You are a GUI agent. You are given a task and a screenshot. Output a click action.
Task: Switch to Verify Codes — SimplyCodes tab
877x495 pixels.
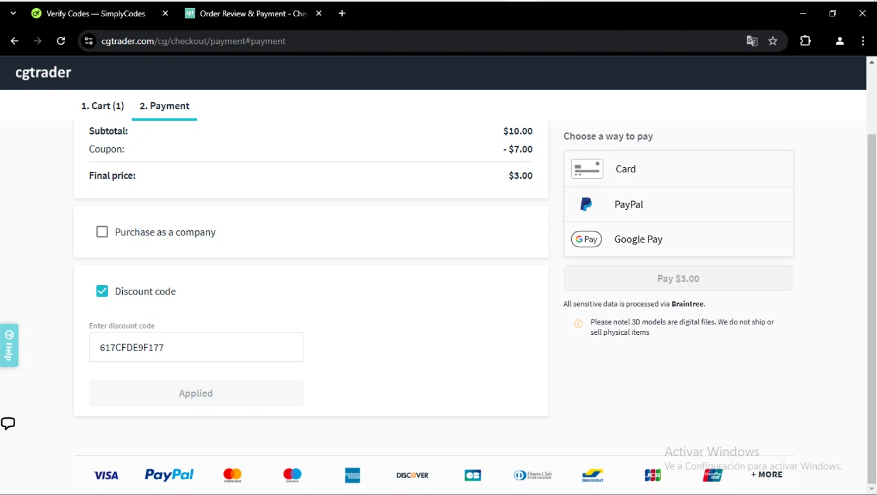[x=96, y=13]
